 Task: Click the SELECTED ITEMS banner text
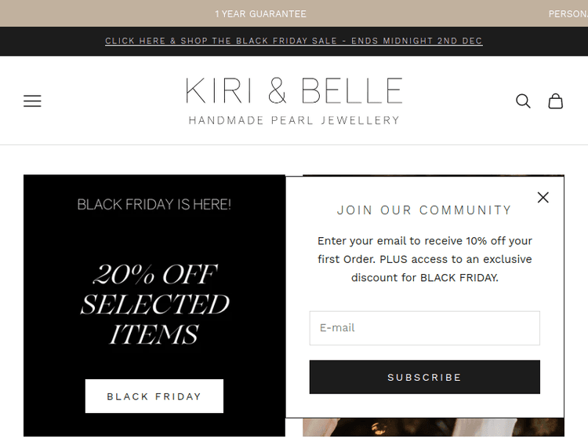tap(154, 319)
